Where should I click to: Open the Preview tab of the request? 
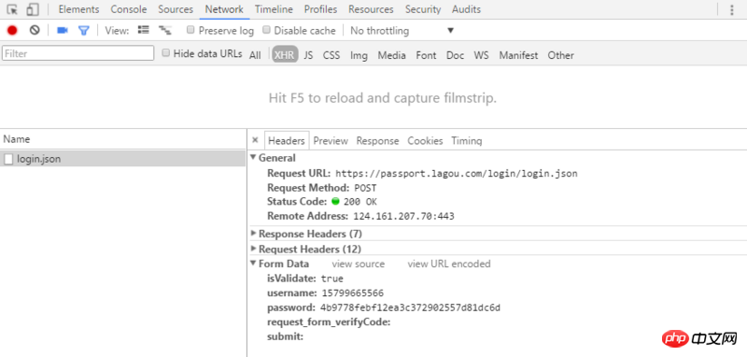point(331,140)
